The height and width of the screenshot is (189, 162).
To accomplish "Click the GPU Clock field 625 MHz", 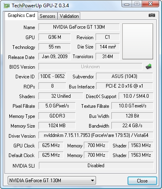I will [51, 145].
